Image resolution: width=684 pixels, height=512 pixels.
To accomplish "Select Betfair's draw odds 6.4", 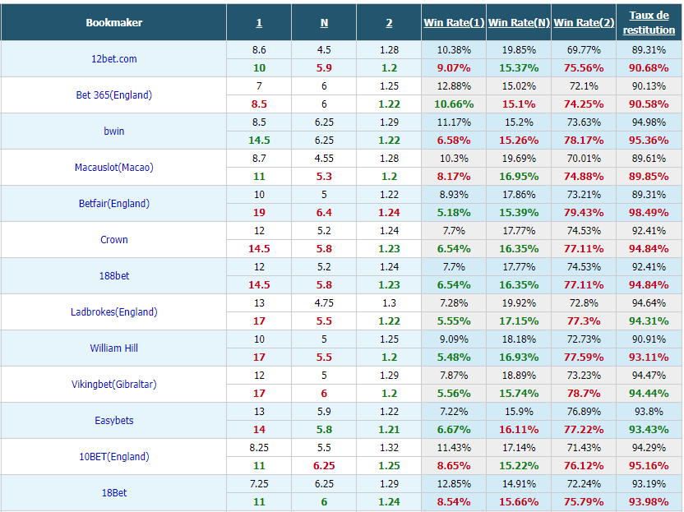I will (x=324, y=213).
